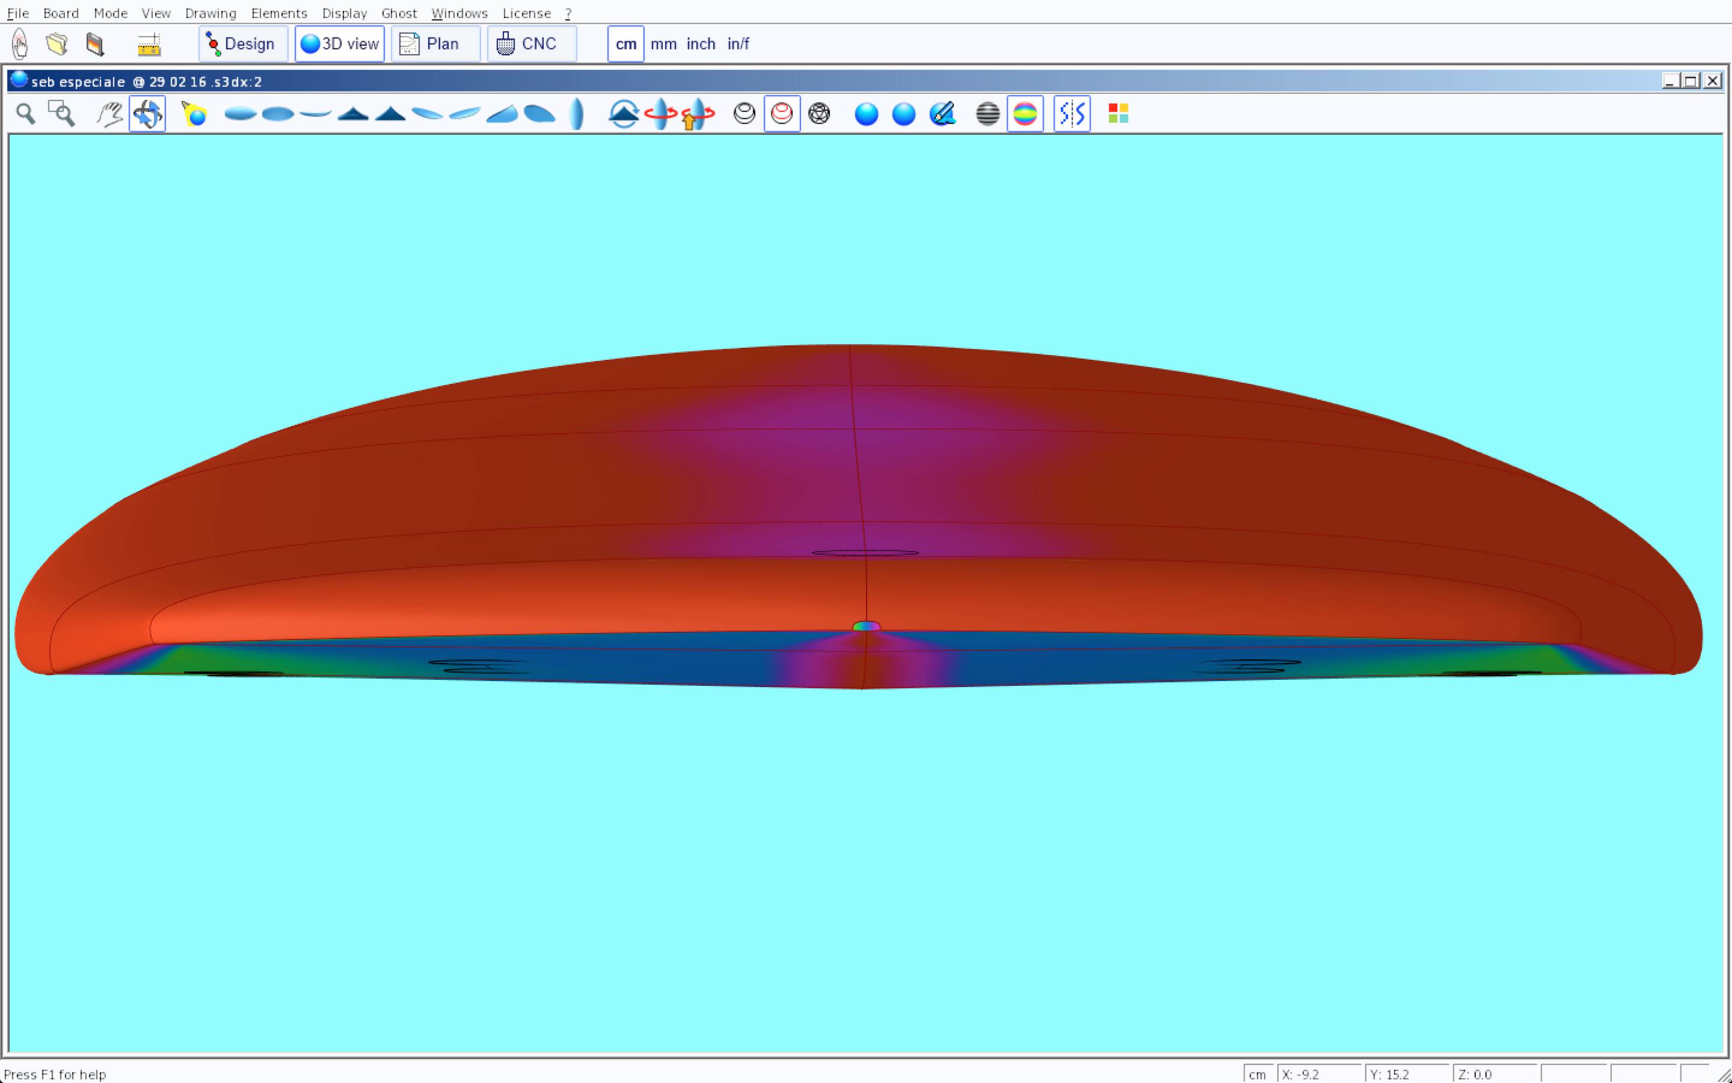Activate the hand pan tool
The width and height of the screenshot is (1732, 1083).
pos(109,114)
